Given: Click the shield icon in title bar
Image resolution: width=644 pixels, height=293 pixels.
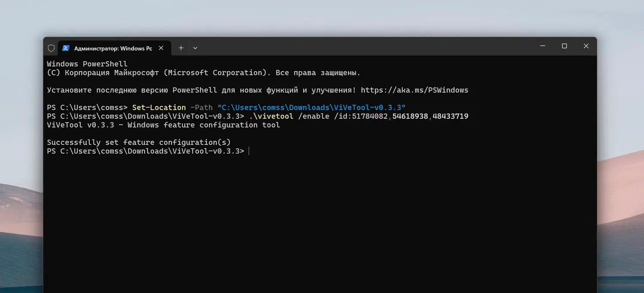Looking at the screenshot, I should point(51,48).
